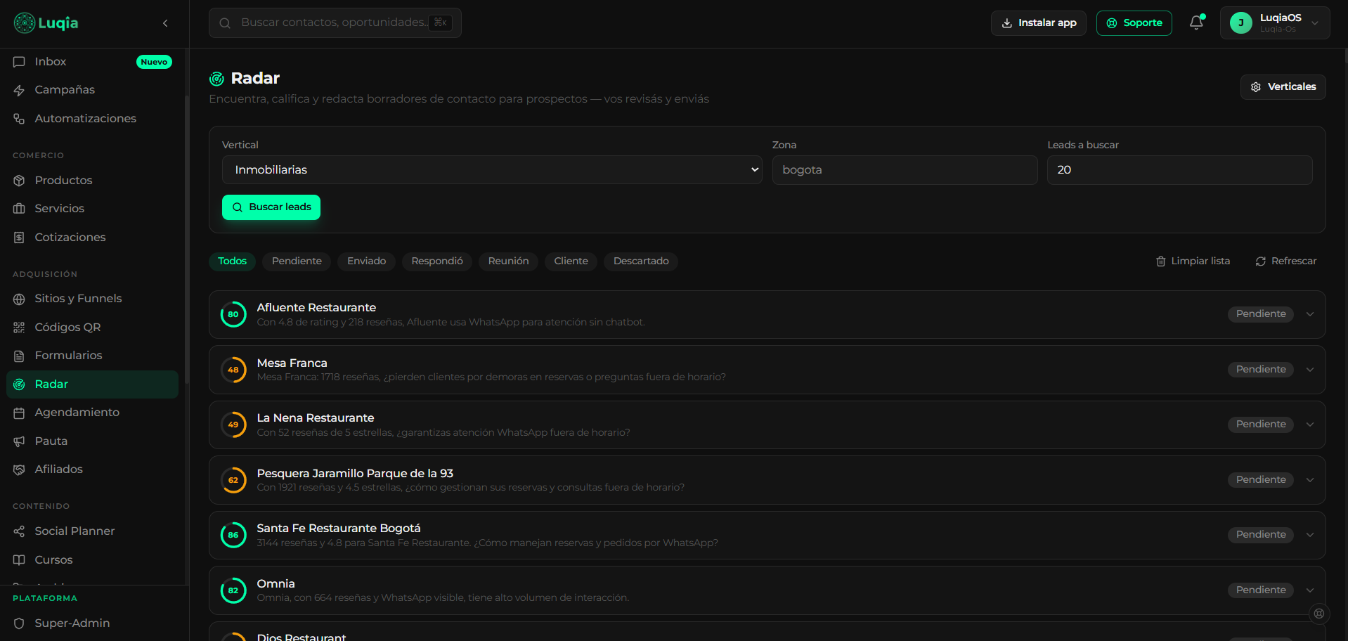Click the green J avatar
The height and width of the screenshot is (641, 1348).
1240,23
